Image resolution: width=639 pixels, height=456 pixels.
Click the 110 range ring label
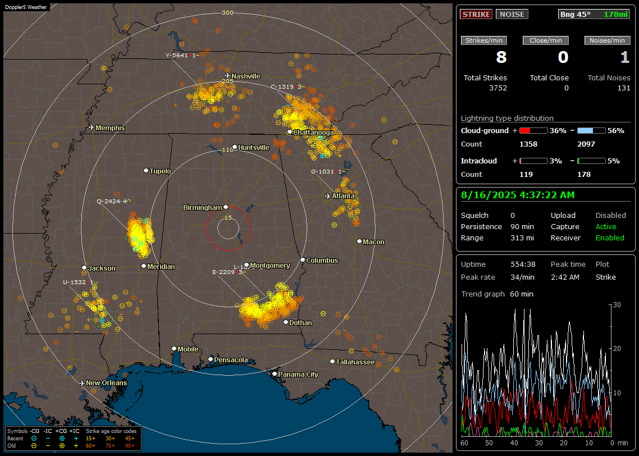click(x=227, y=149)
